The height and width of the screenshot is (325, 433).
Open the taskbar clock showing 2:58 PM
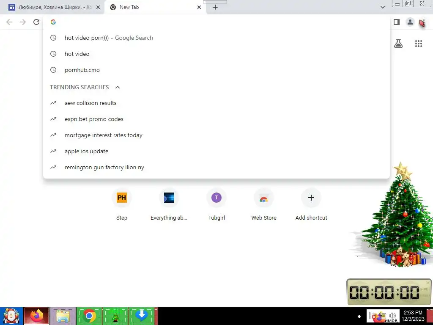click(413, 316)
